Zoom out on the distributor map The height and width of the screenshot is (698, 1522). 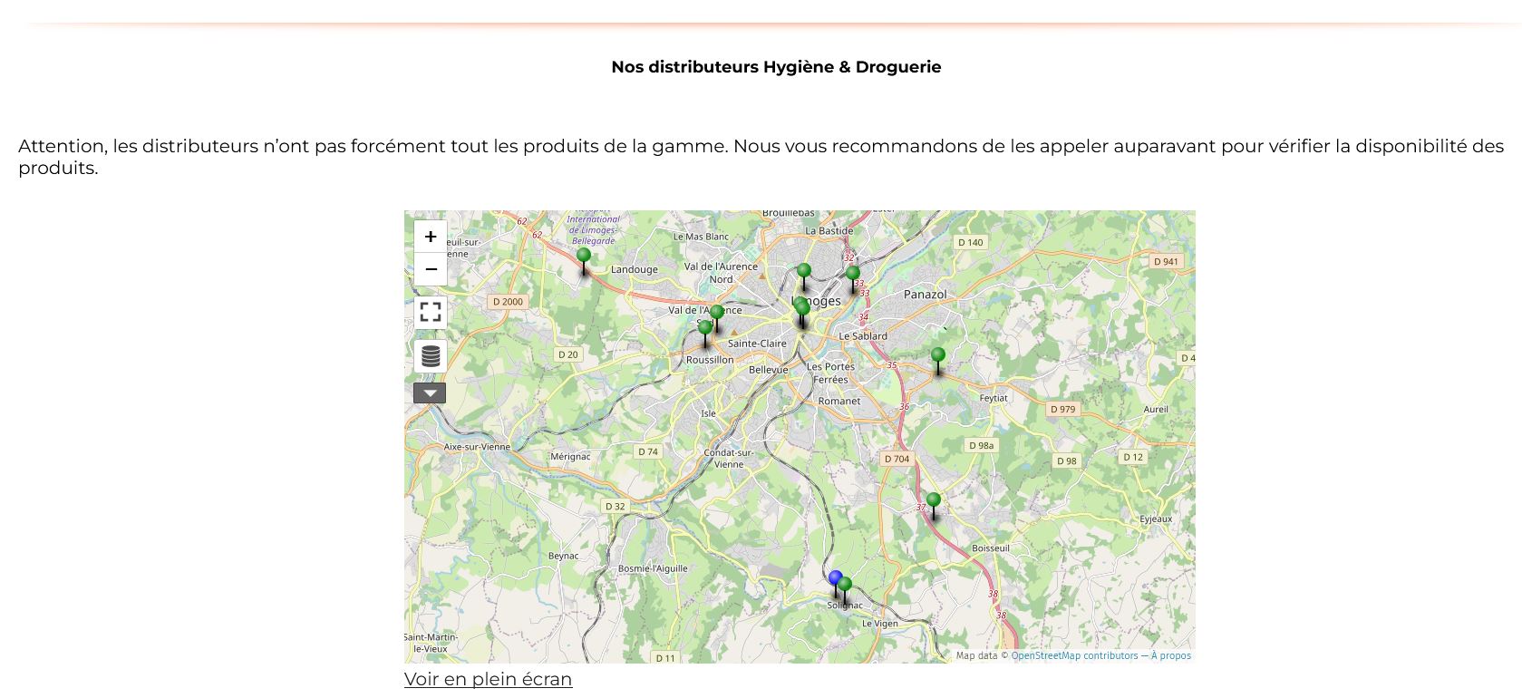[431, 269]
